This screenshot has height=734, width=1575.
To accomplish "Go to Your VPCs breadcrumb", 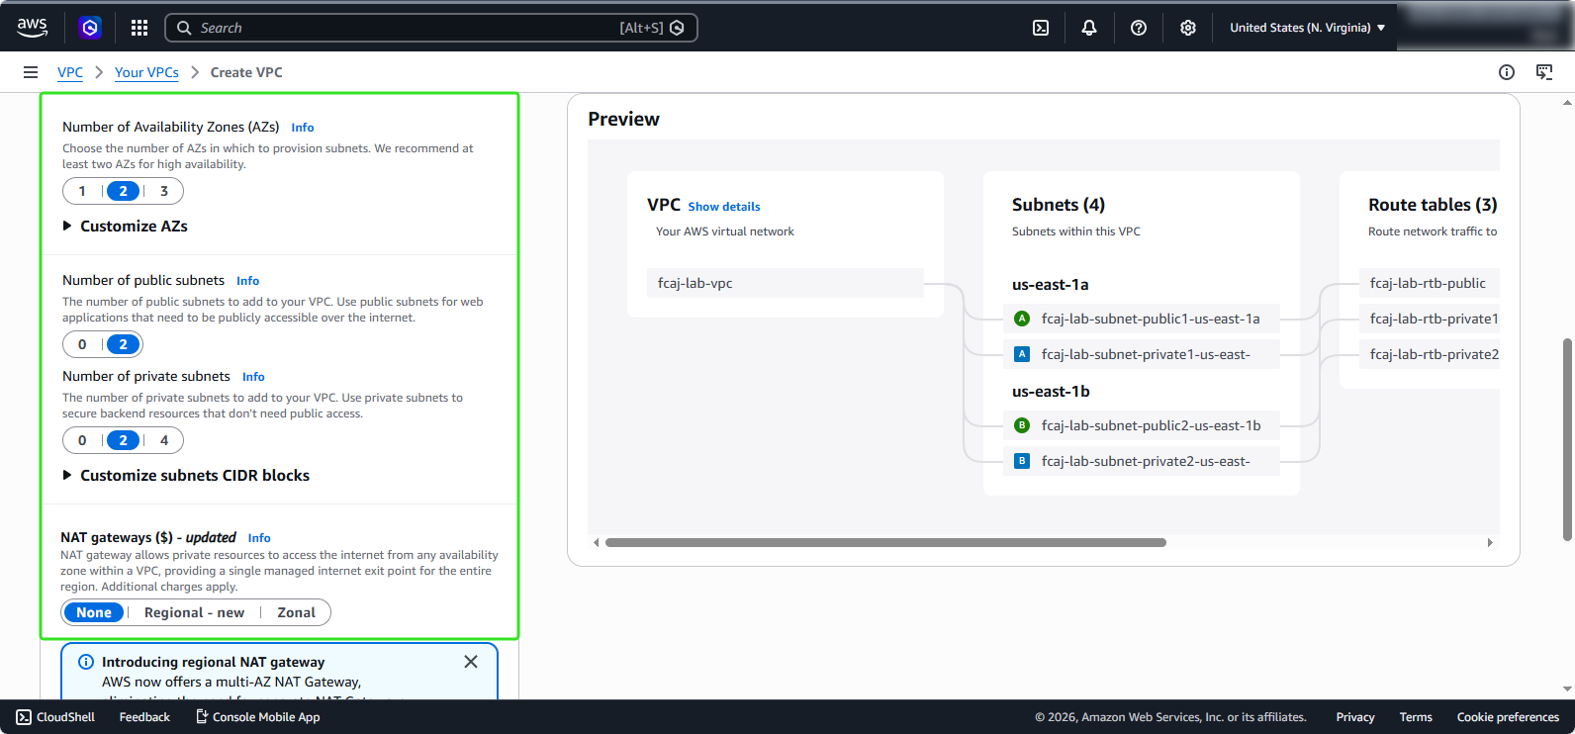I will pyautogui.click(x=146, y=72).
